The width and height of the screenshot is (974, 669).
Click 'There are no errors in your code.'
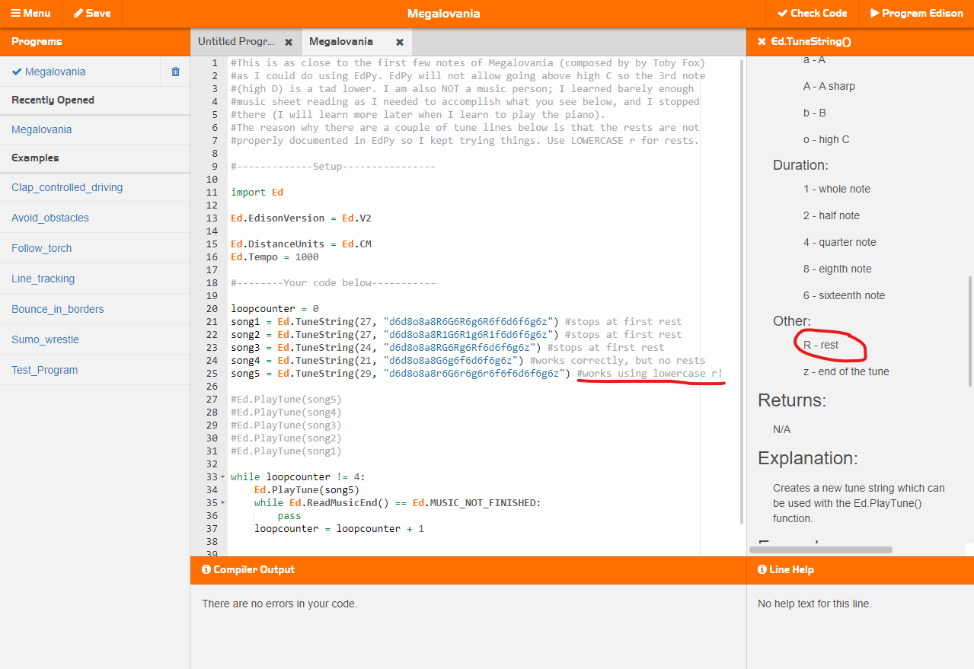click(x=279, y=604)
